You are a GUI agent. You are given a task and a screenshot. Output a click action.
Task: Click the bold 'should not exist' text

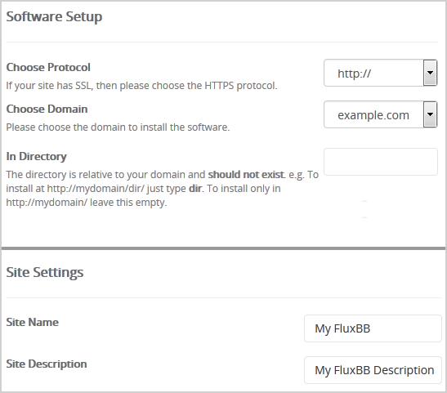246,174
